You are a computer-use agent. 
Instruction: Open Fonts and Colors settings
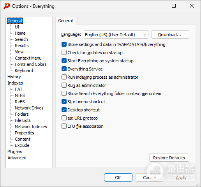[31, 64]
